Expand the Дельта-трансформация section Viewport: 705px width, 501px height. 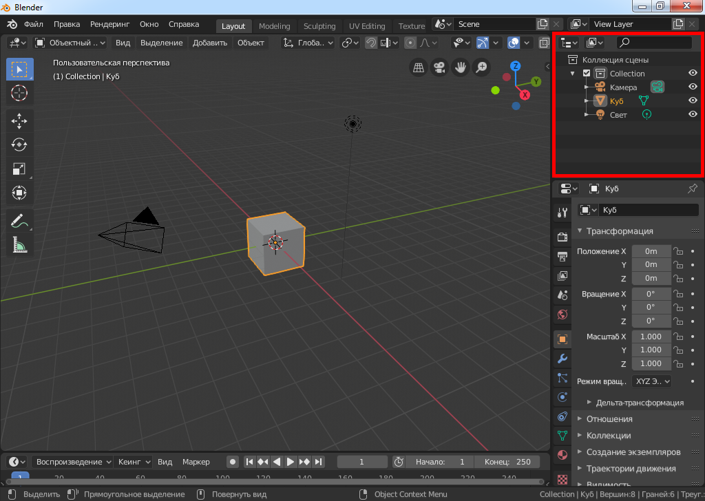[640, 402]
